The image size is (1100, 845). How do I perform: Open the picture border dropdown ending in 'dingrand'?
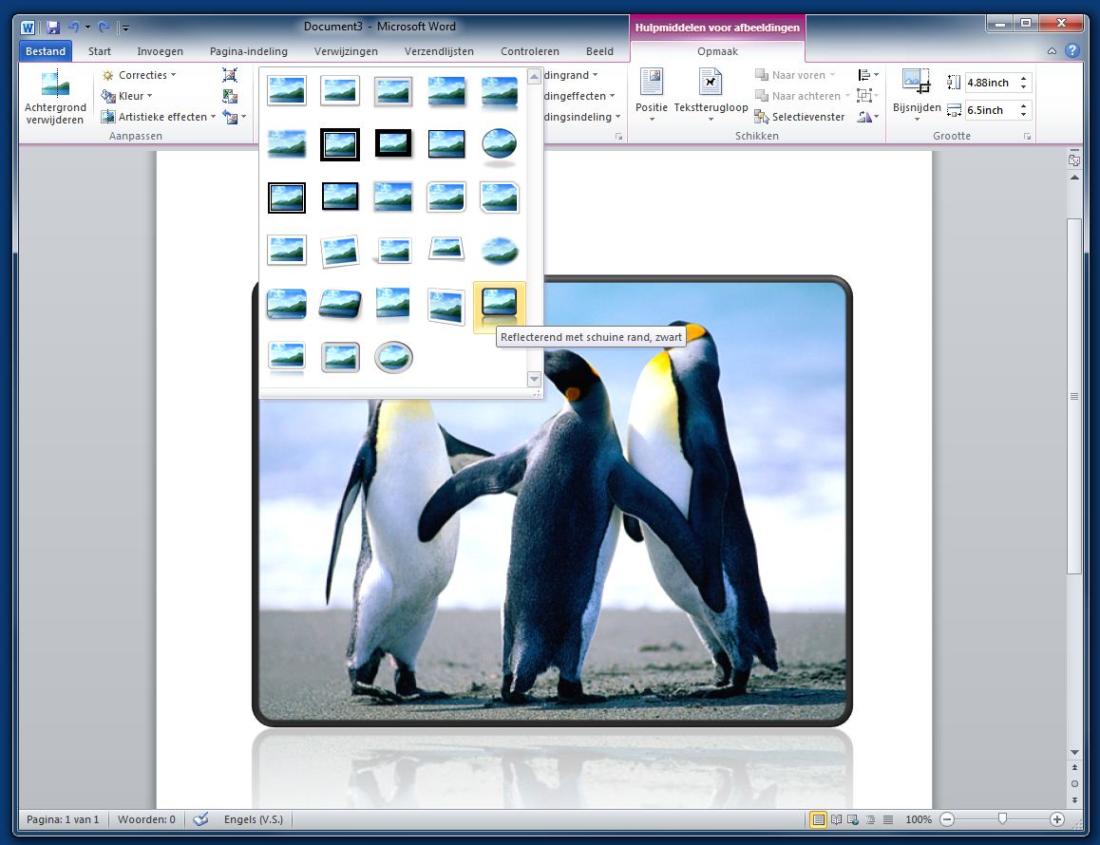pos(570,75)
